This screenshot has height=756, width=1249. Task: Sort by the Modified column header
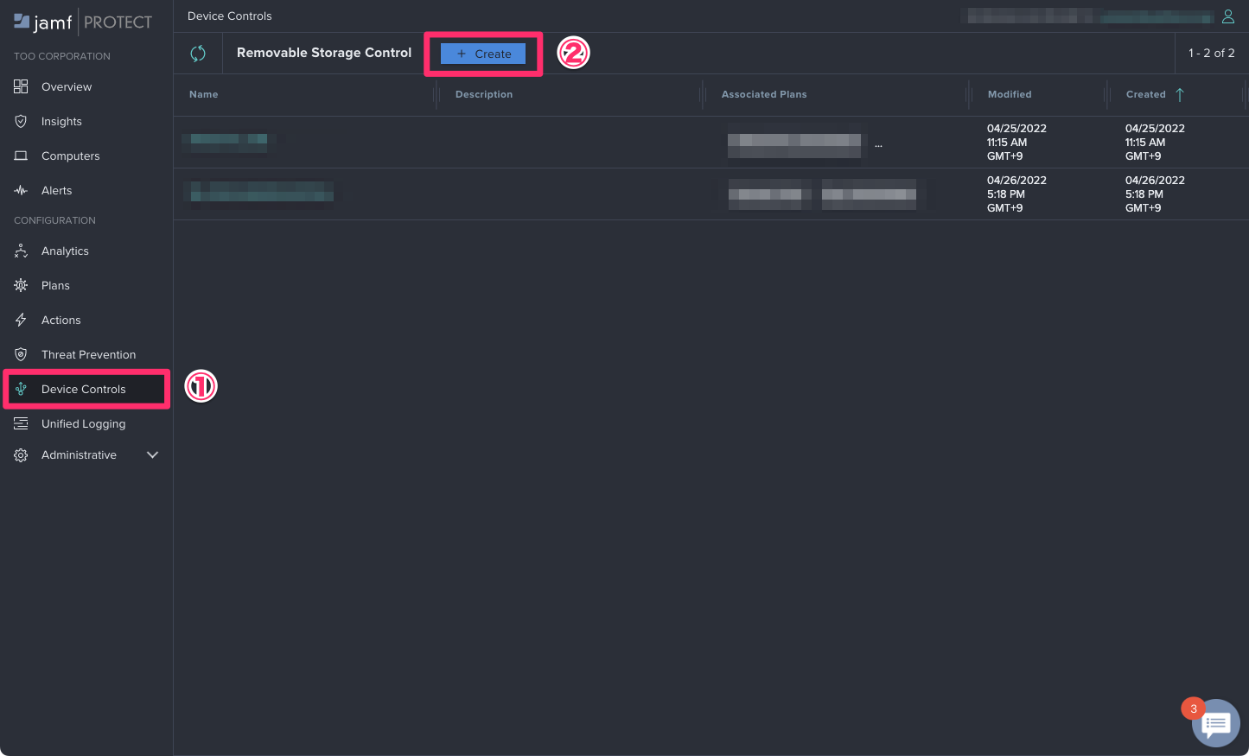[x=1010, y=94]
